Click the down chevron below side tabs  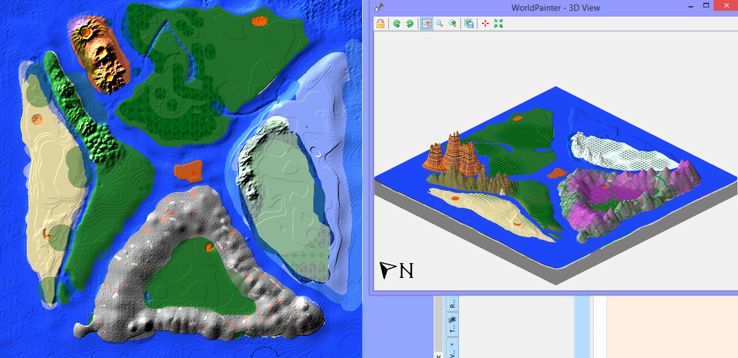tap(438, 354)
